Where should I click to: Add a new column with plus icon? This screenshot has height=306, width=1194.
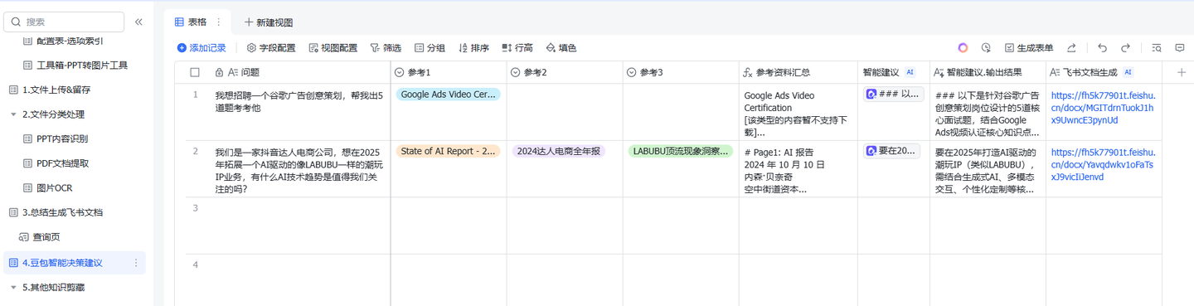tap(1182, 72)
